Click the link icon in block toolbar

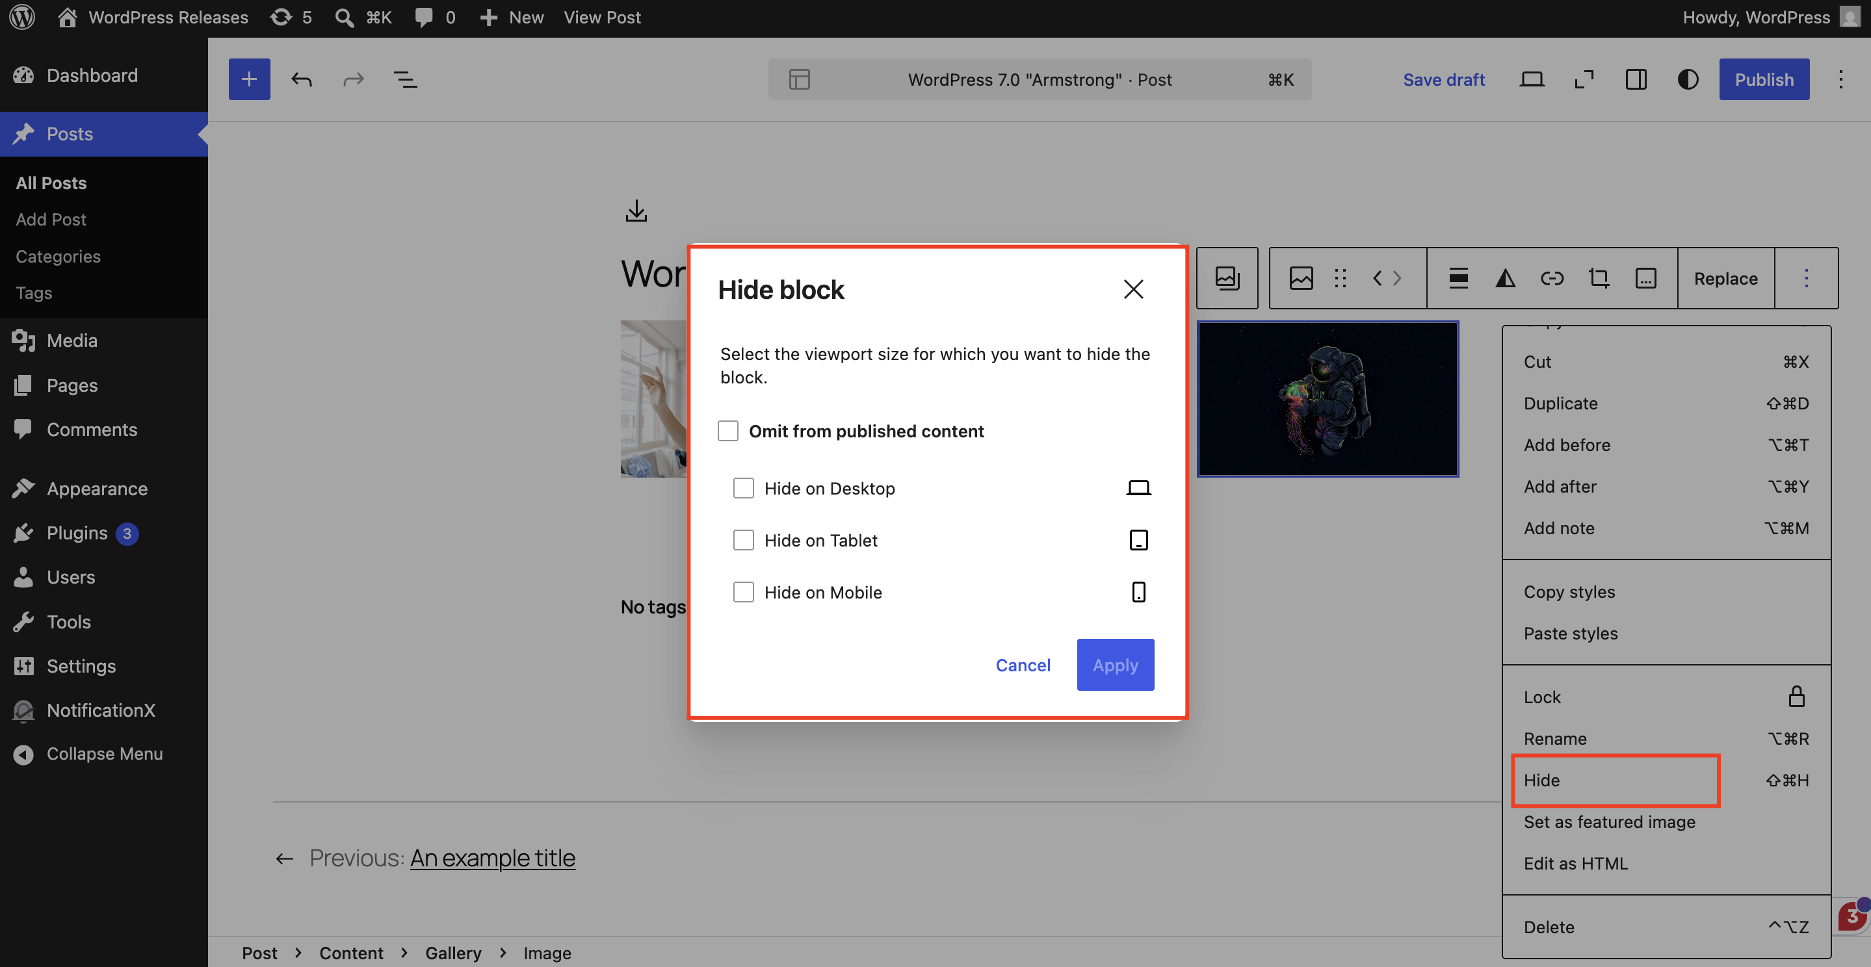click(1551, 278)
